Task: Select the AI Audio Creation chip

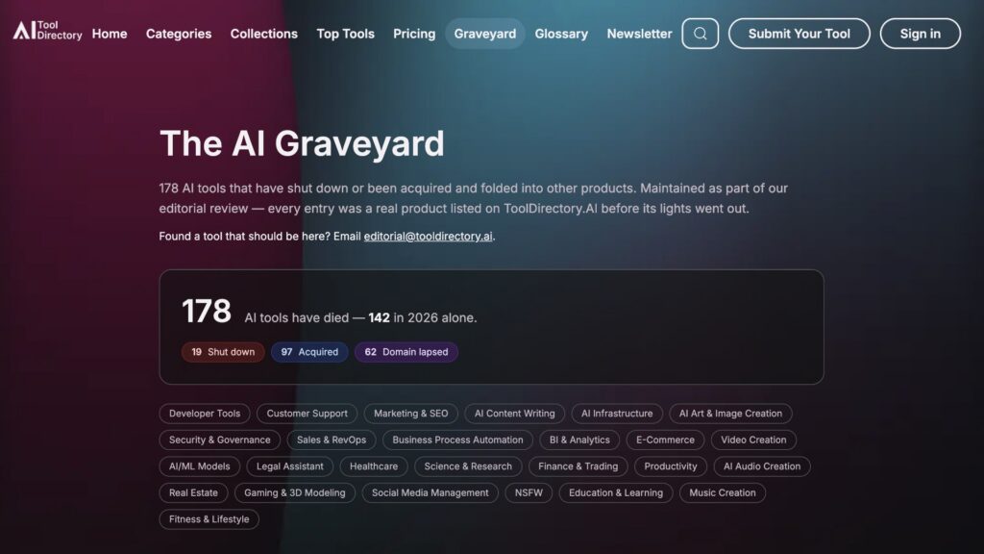Action: pos(762,466)
